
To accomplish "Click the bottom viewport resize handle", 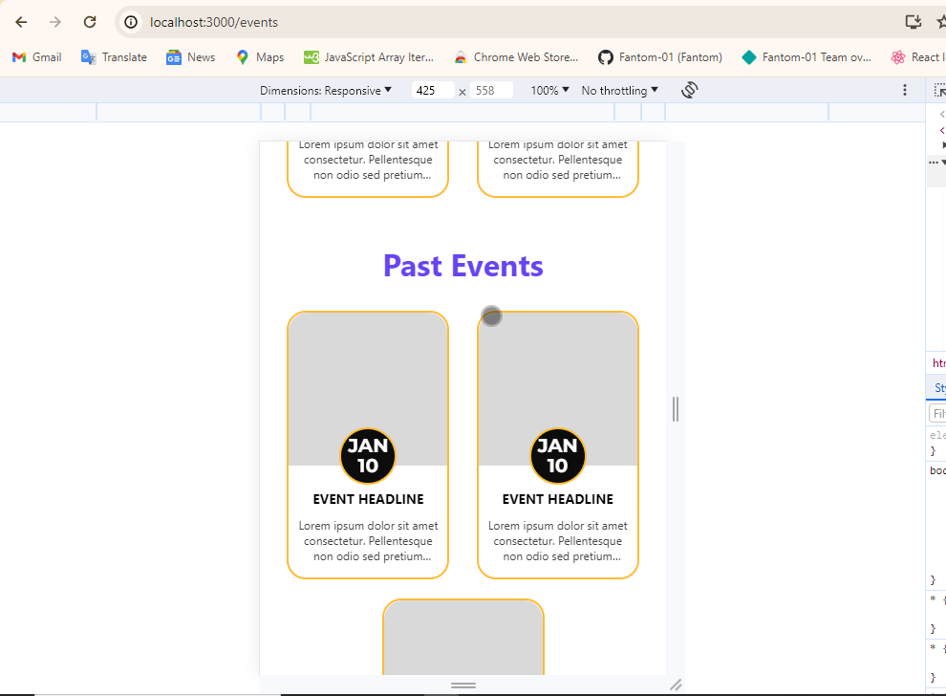I will [x=463, y=685].
